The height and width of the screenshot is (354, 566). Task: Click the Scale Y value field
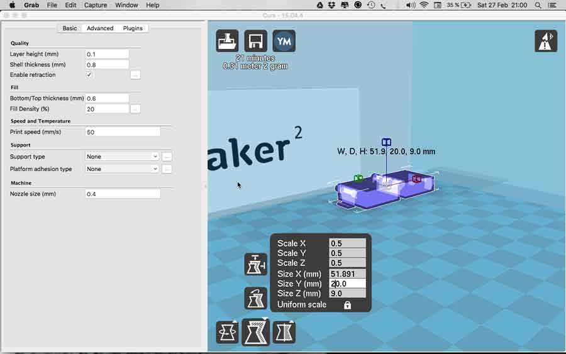pyautogui.click(x=347, y=253)
